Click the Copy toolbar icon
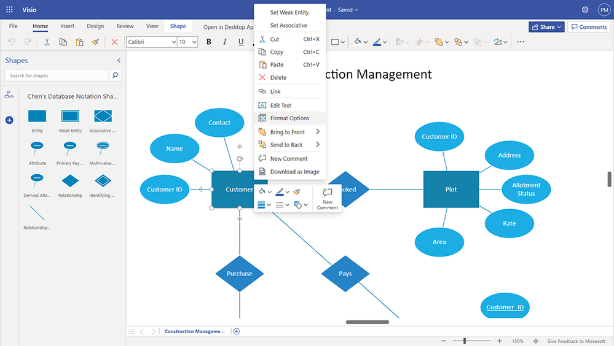Image resolution: width=614 pixels, height=346 pixels. (63, 42)
